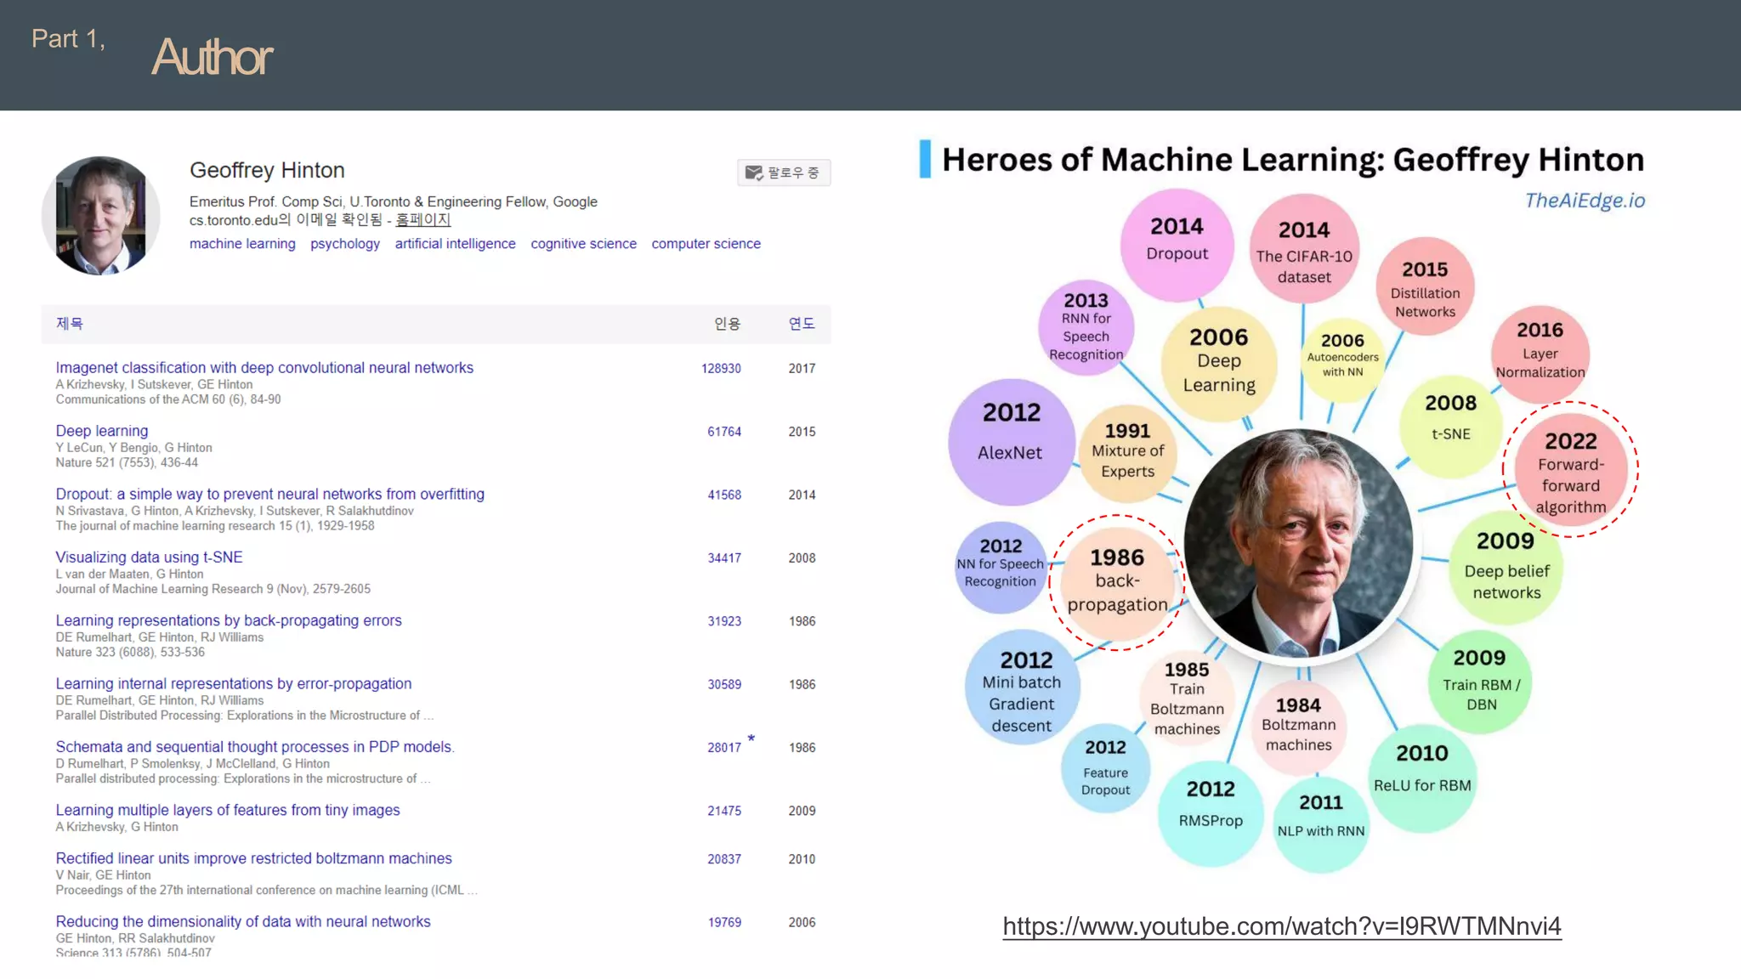Open Rectified linear units paper link
This screenshot has width=1741, height=979.
tap(254, 858)
